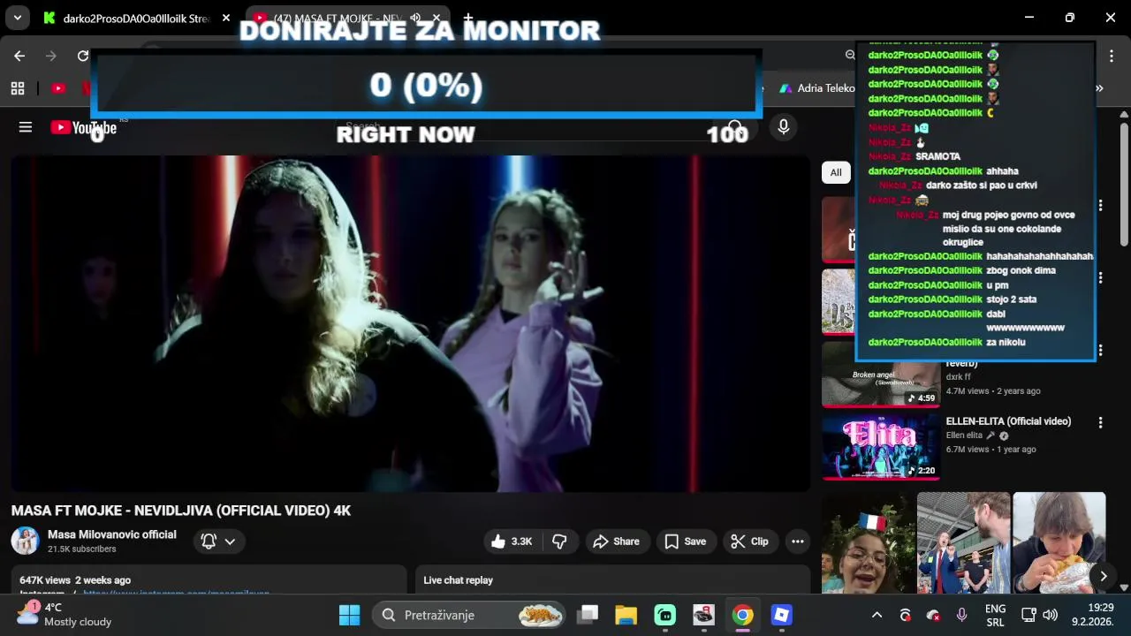1131x636 pixels.
Task: Open the weather widget 4°C Mostly cloudy
Action: [x=65, y=615]
